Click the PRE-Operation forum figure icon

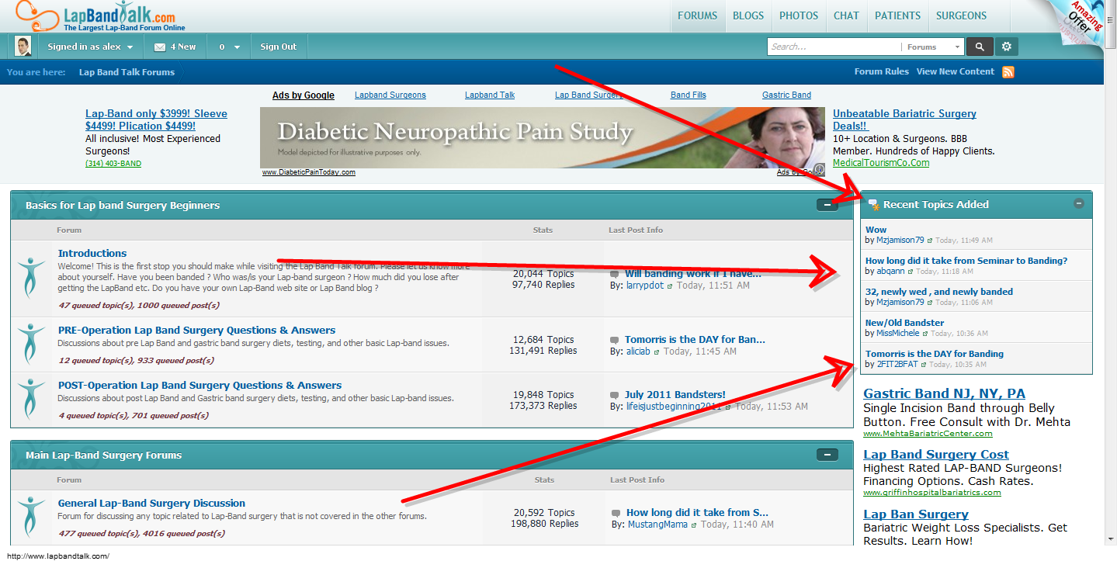tap(32, 343)
